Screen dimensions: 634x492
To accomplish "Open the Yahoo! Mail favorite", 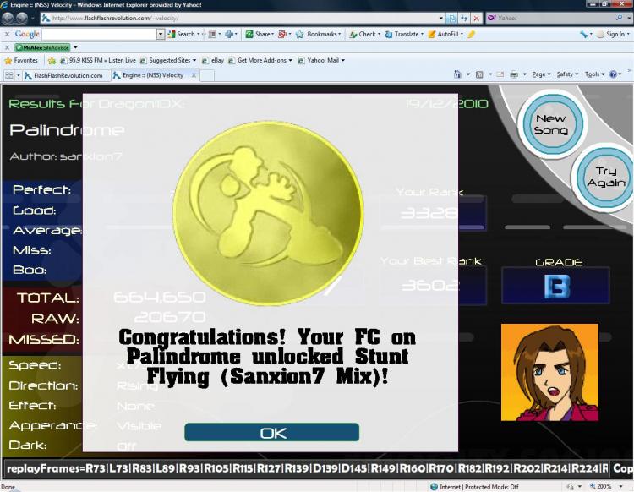I will click(x=321, y=61).
